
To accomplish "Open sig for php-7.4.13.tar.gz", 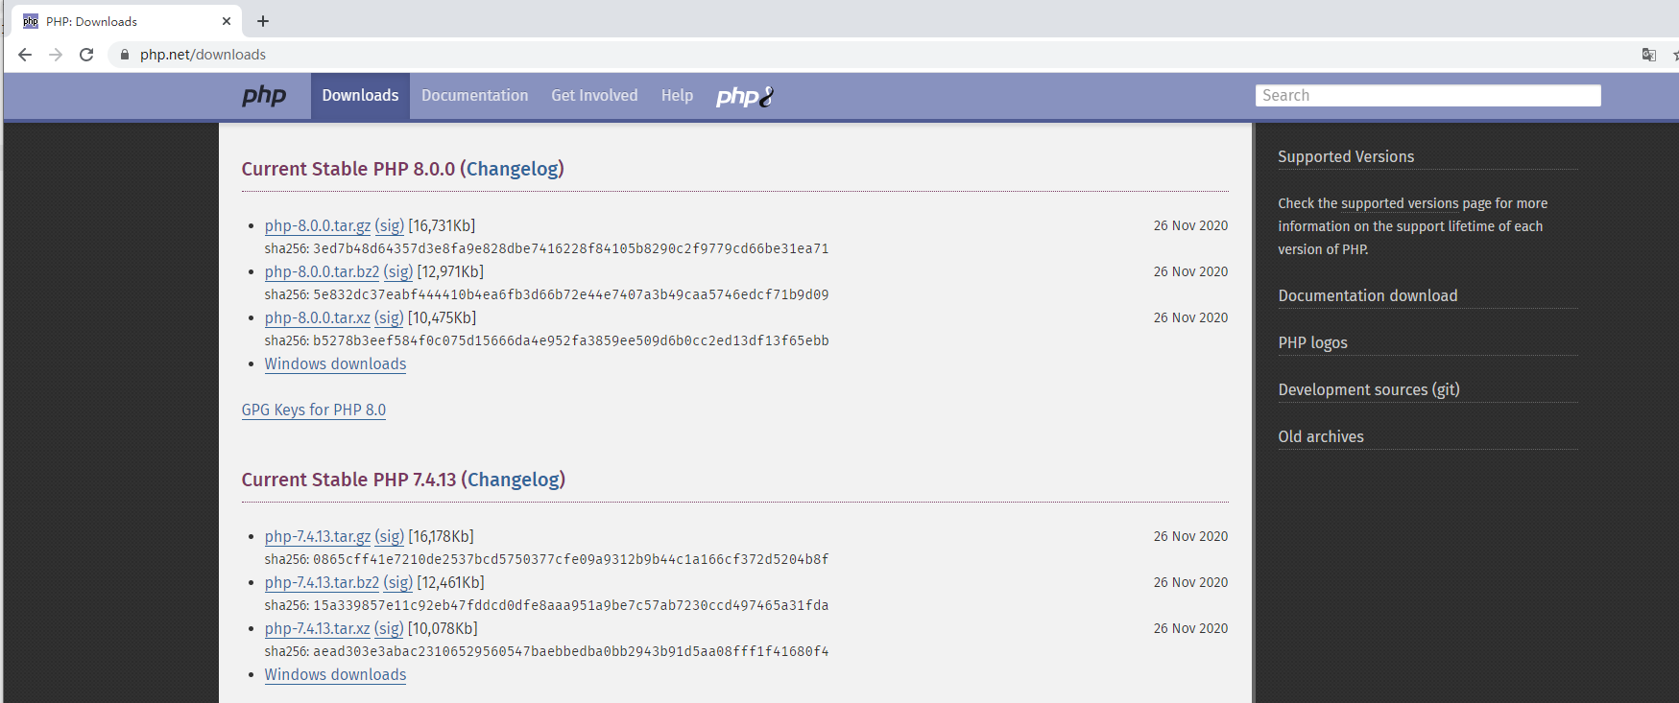I will [389, 536].
